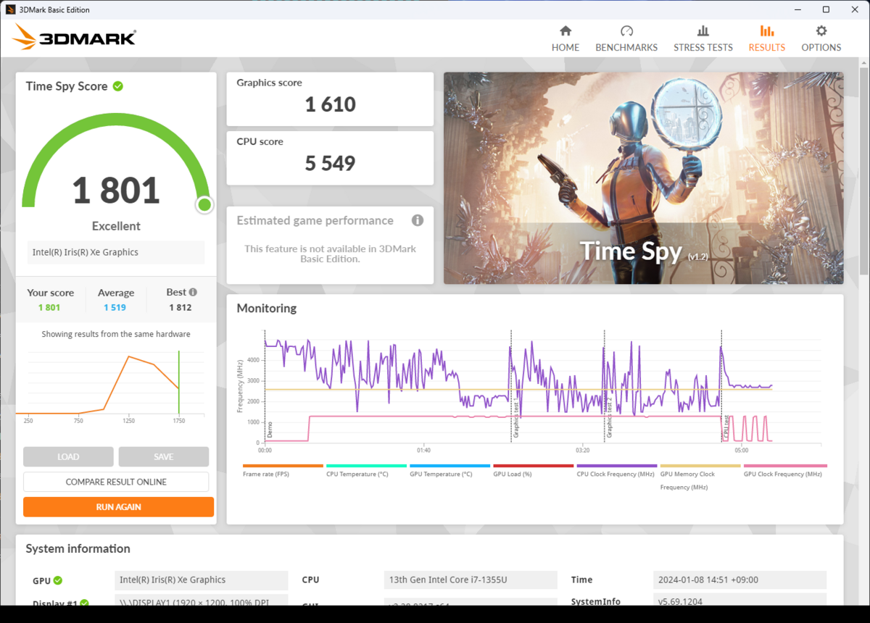Click the green check beside Display #1
Viewport: 870px width, 623px height.
[84, 603]
